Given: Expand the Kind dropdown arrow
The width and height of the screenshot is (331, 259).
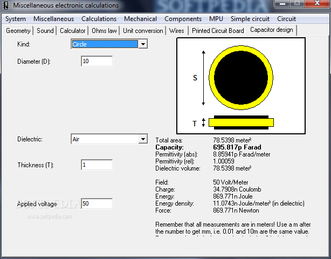Looking at the screenshot, I should pos(143,44).
